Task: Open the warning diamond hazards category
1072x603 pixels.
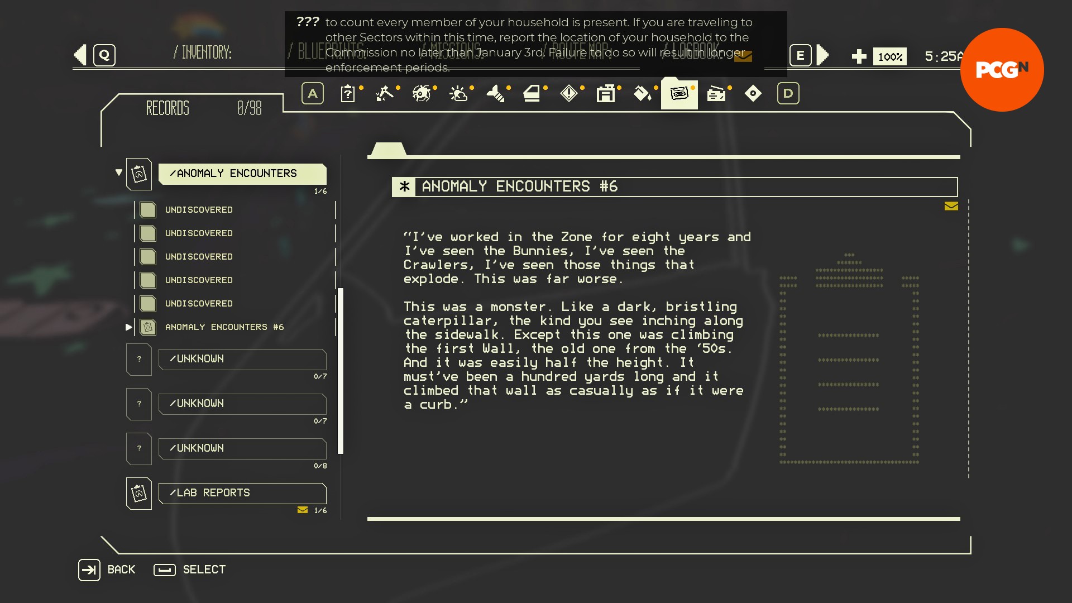Action: (569, 93)
